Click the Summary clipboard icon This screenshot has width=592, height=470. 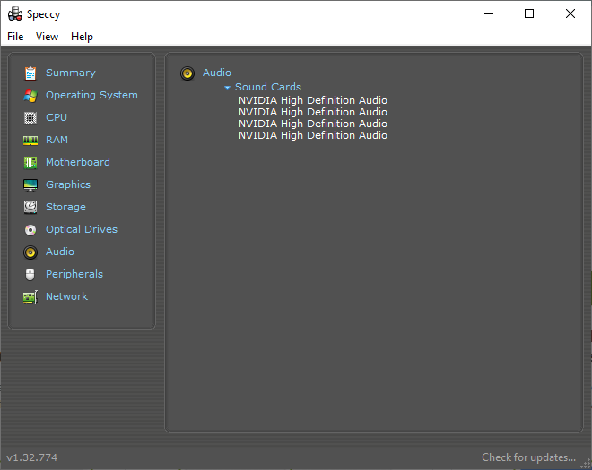(x=30, y=73)
